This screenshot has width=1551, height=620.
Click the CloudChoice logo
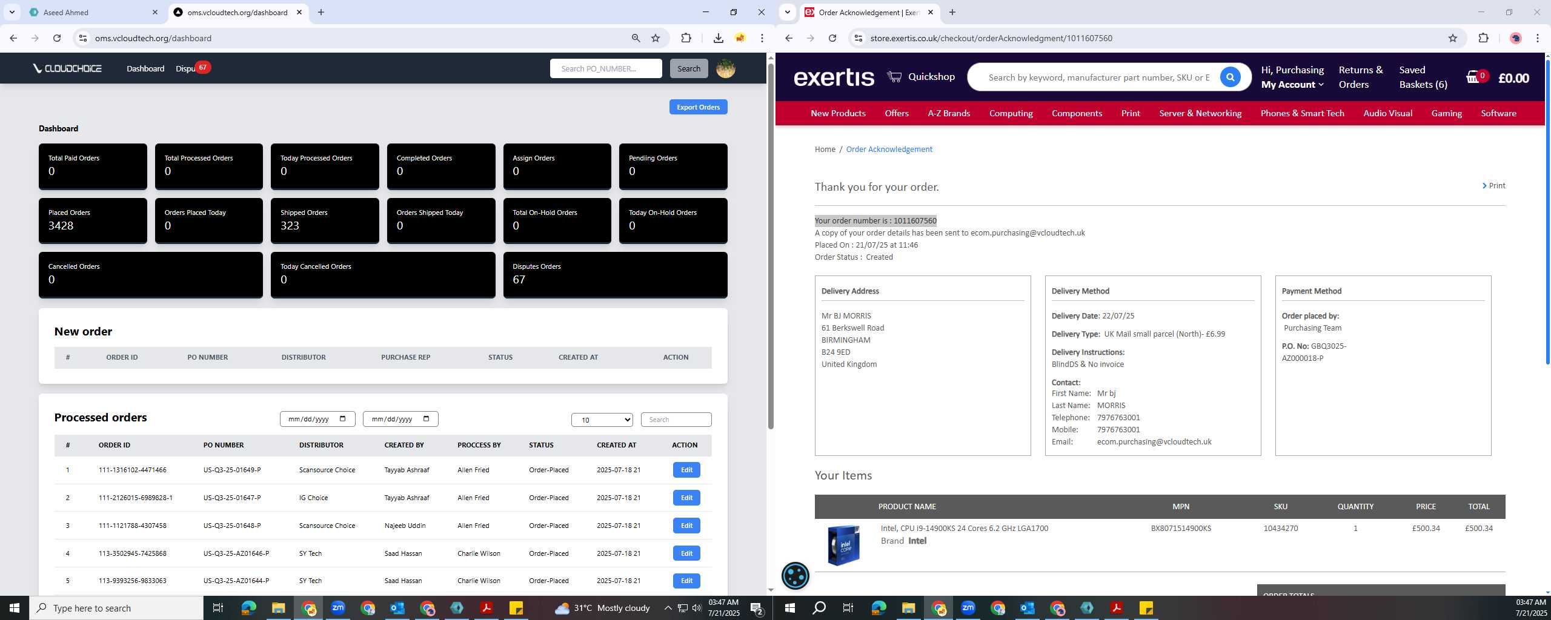point(67,68)
